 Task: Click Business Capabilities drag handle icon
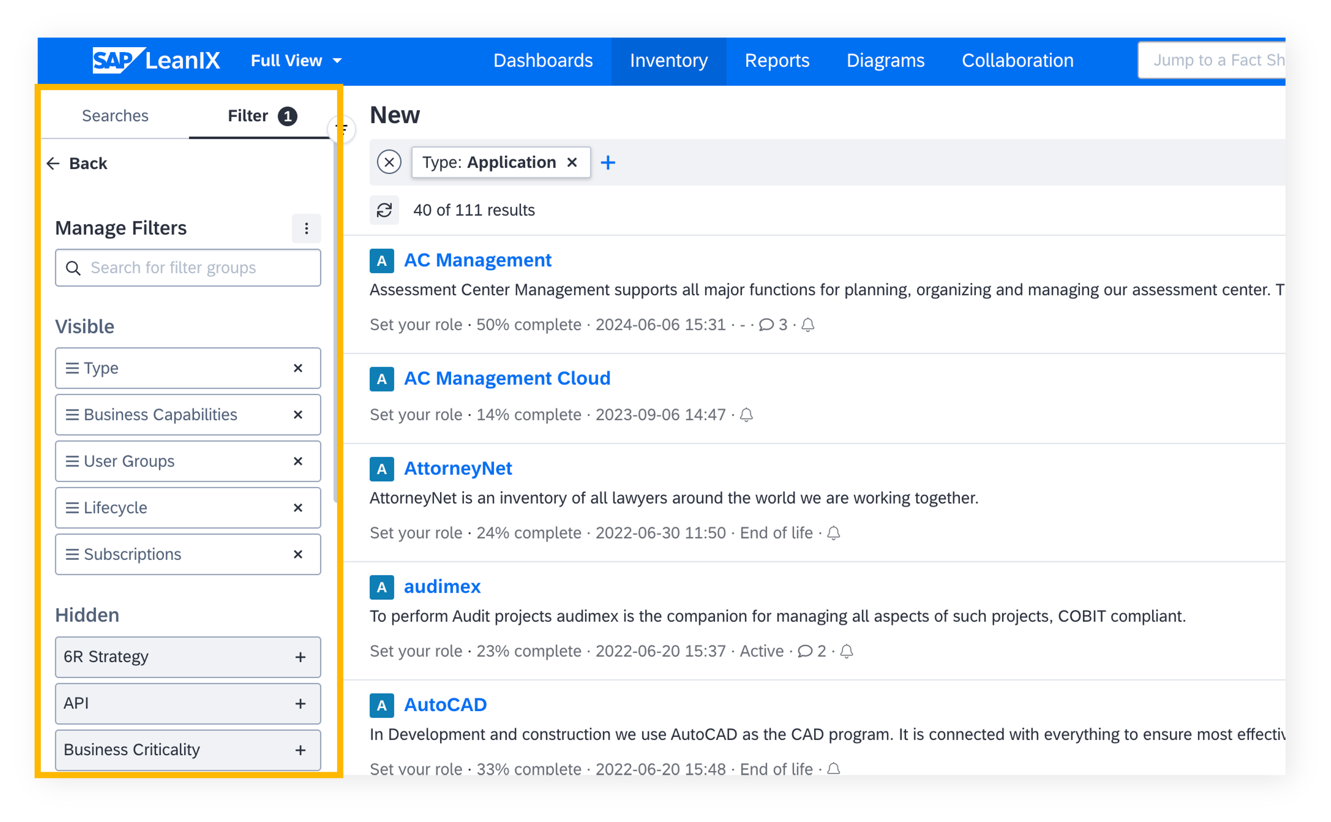[x=72, y=415]
